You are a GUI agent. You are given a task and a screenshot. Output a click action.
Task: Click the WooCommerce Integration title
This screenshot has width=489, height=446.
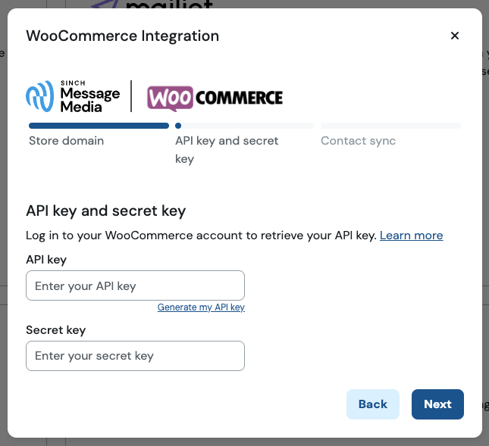123,36
